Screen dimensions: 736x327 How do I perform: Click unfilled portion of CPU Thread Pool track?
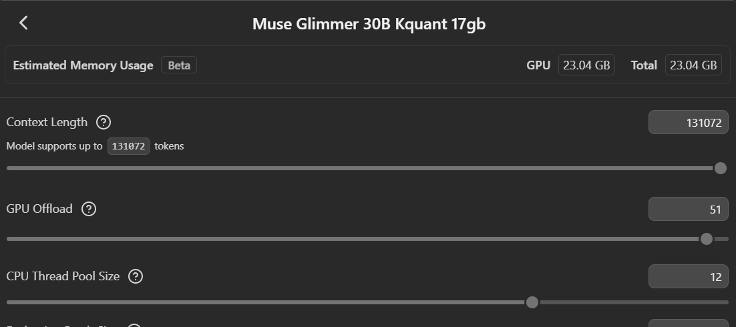click(x=634, y=302)
